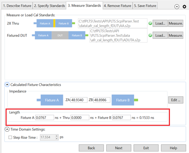Click the 2X Thru yellow junction graphic

click(54, 23)
